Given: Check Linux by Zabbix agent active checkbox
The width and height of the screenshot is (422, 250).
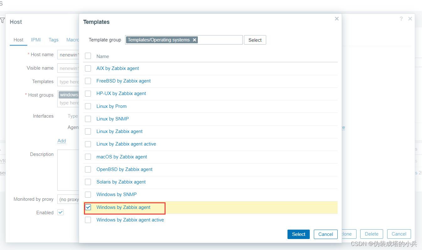Looking at the screenshot, I should [88, 144].
